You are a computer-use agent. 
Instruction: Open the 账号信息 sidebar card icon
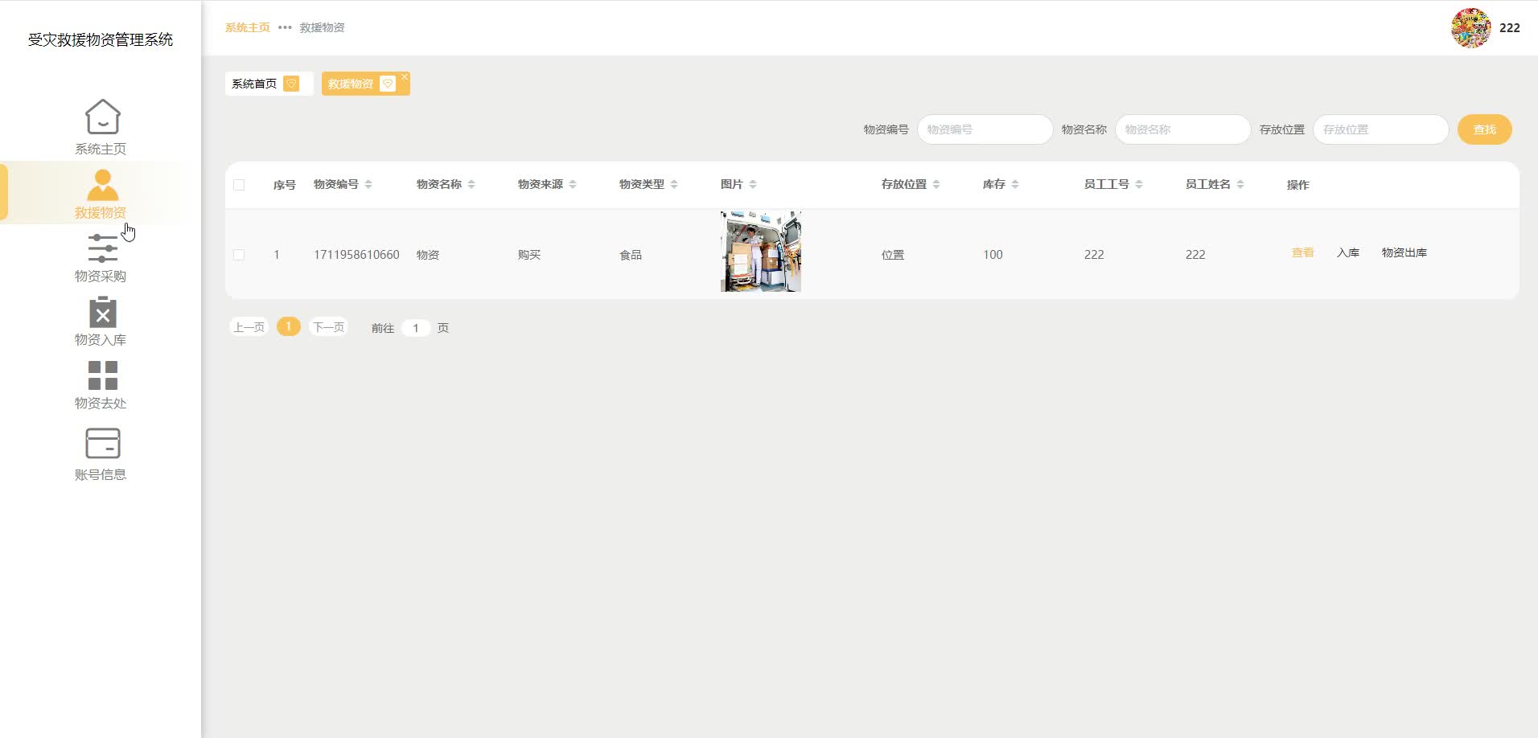click(x=102, y=443)
